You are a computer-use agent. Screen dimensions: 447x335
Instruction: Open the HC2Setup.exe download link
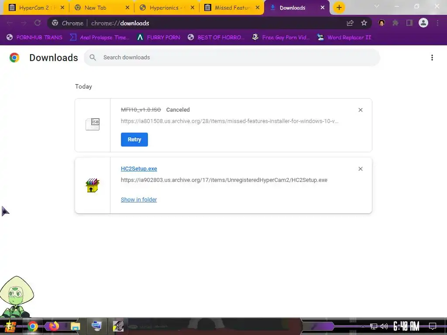pos(139,169)
